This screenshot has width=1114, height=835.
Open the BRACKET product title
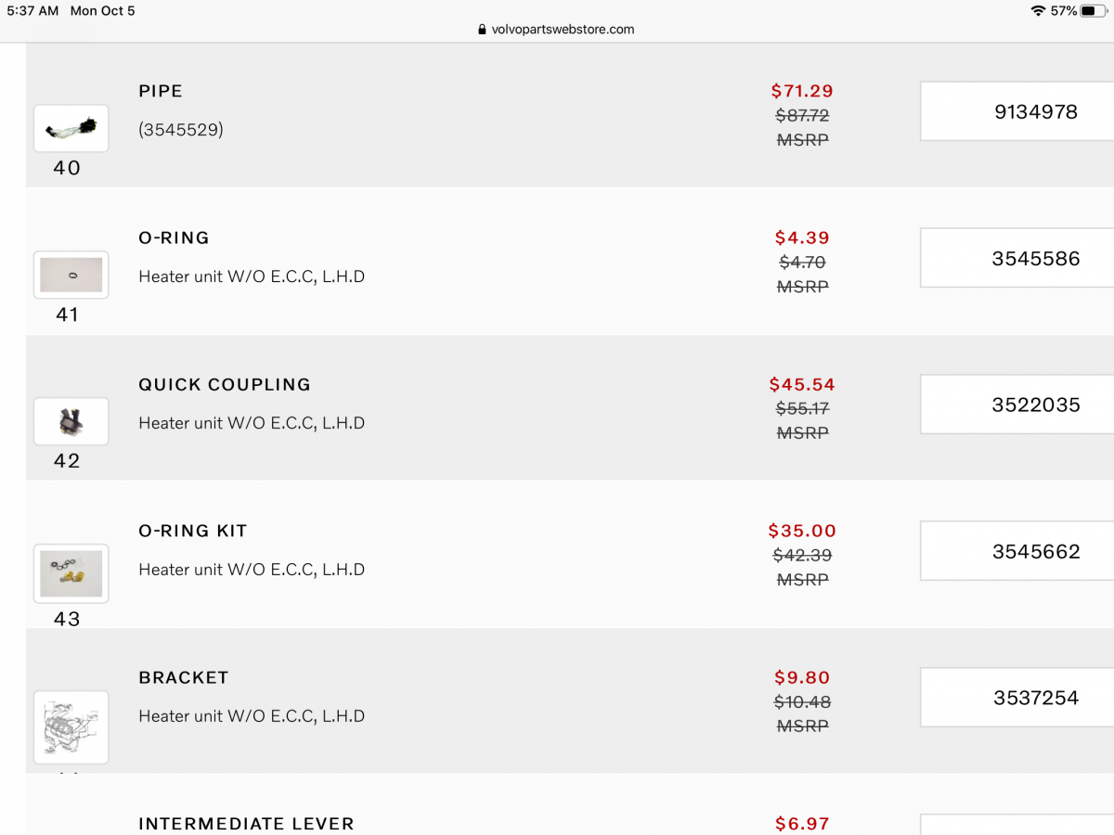click(x=184, y=677)
